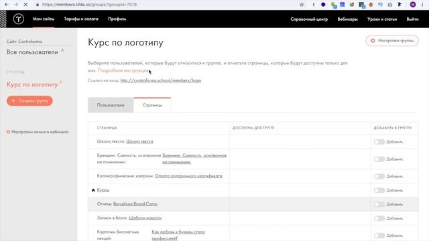Click the ДОБАВИТЬ В ГРУППУ column header
Image resolution: width=429 pixels, height=241 pixels.
[x=393, y=128]
